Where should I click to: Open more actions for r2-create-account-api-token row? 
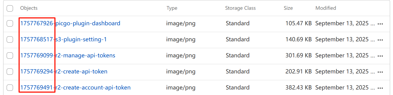pyautogui.click(x=380, y=88)
